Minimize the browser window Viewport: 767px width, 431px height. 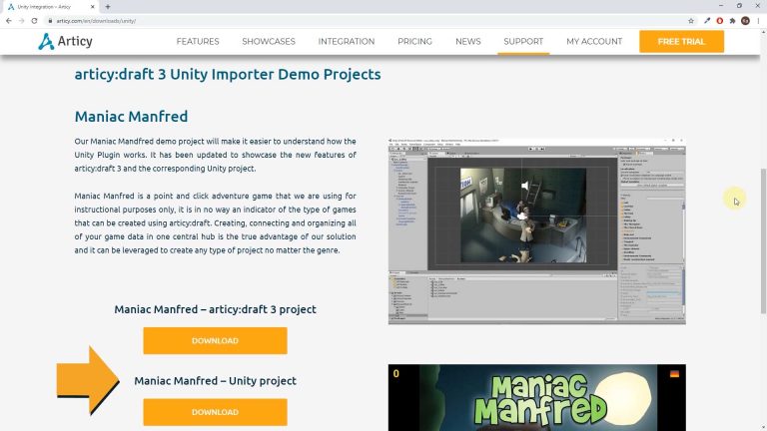click(721, 6)
